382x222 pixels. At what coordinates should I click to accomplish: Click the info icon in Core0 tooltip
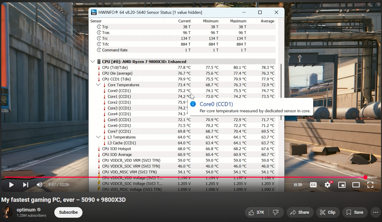[x=193, y=104]
